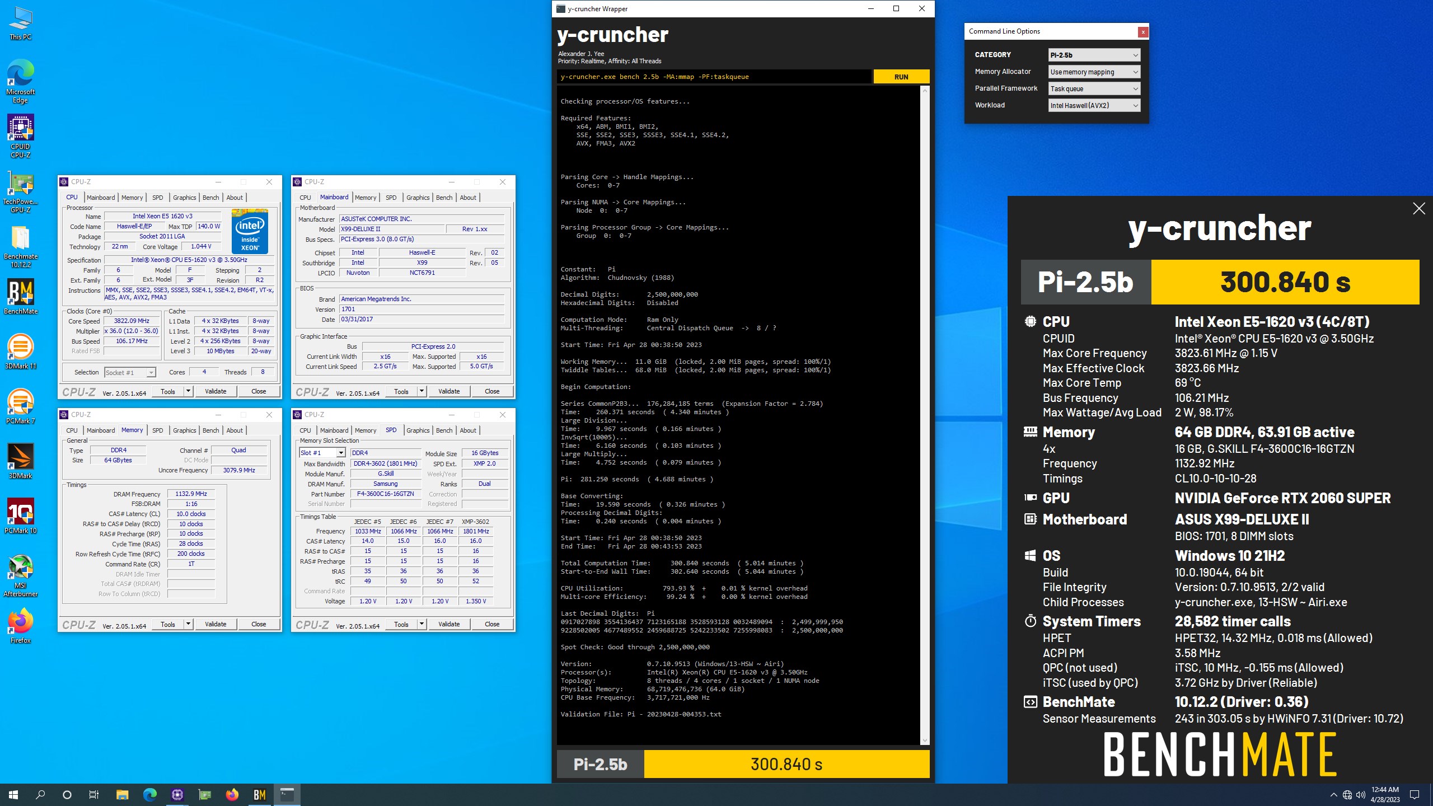Image resolution: width=1433 pixels, height=806 pixels.
Task: Click BIOS Version 1701 field
Action: [422, 309]
